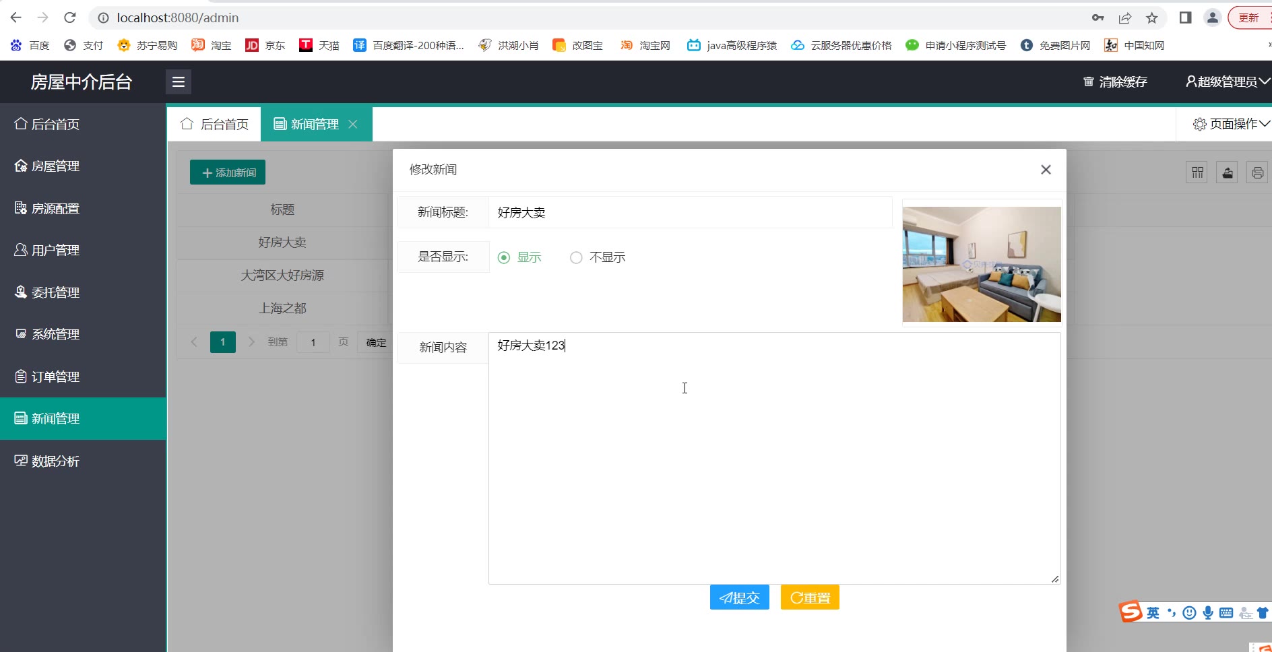Click the blue 提交 button
The width and height of the screenshot is (1272, 652).
[739, 597]
